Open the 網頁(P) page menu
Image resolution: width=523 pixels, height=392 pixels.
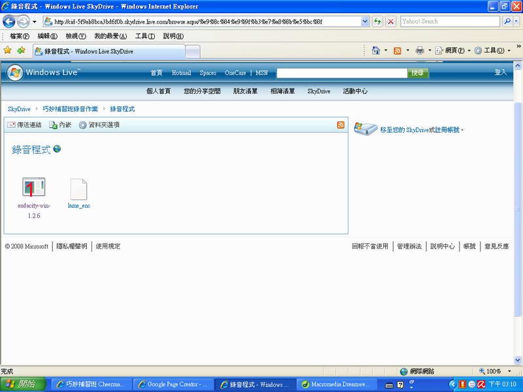point(452,51)
